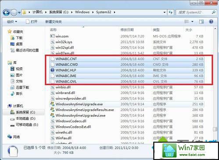This screenshot has width=219, height=160.
Task: Select 系统保留 (C:) in the address path
Action: (59, 12)
